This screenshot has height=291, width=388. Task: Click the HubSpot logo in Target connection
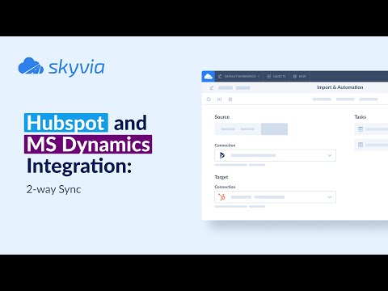(221, 197)
